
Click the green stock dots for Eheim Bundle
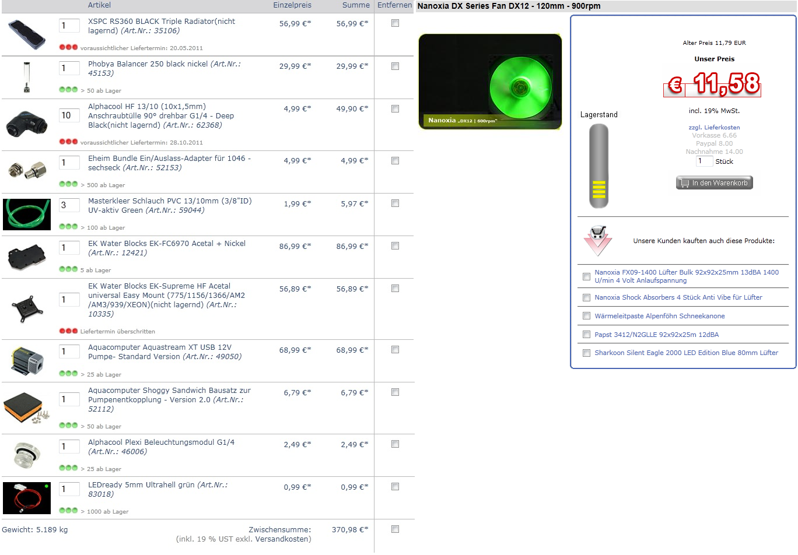pos(68,184)
